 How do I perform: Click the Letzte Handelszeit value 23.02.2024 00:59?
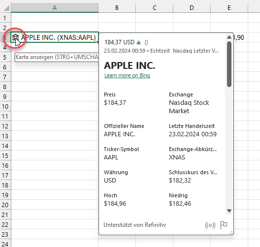click(x=193, y=134)
